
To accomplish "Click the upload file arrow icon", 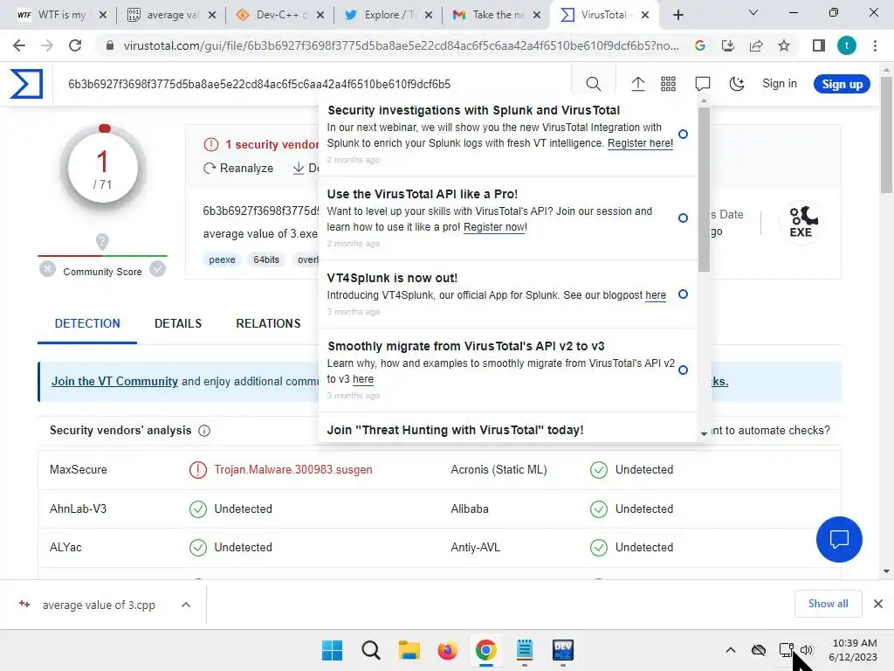I will [x=638, y=85].
